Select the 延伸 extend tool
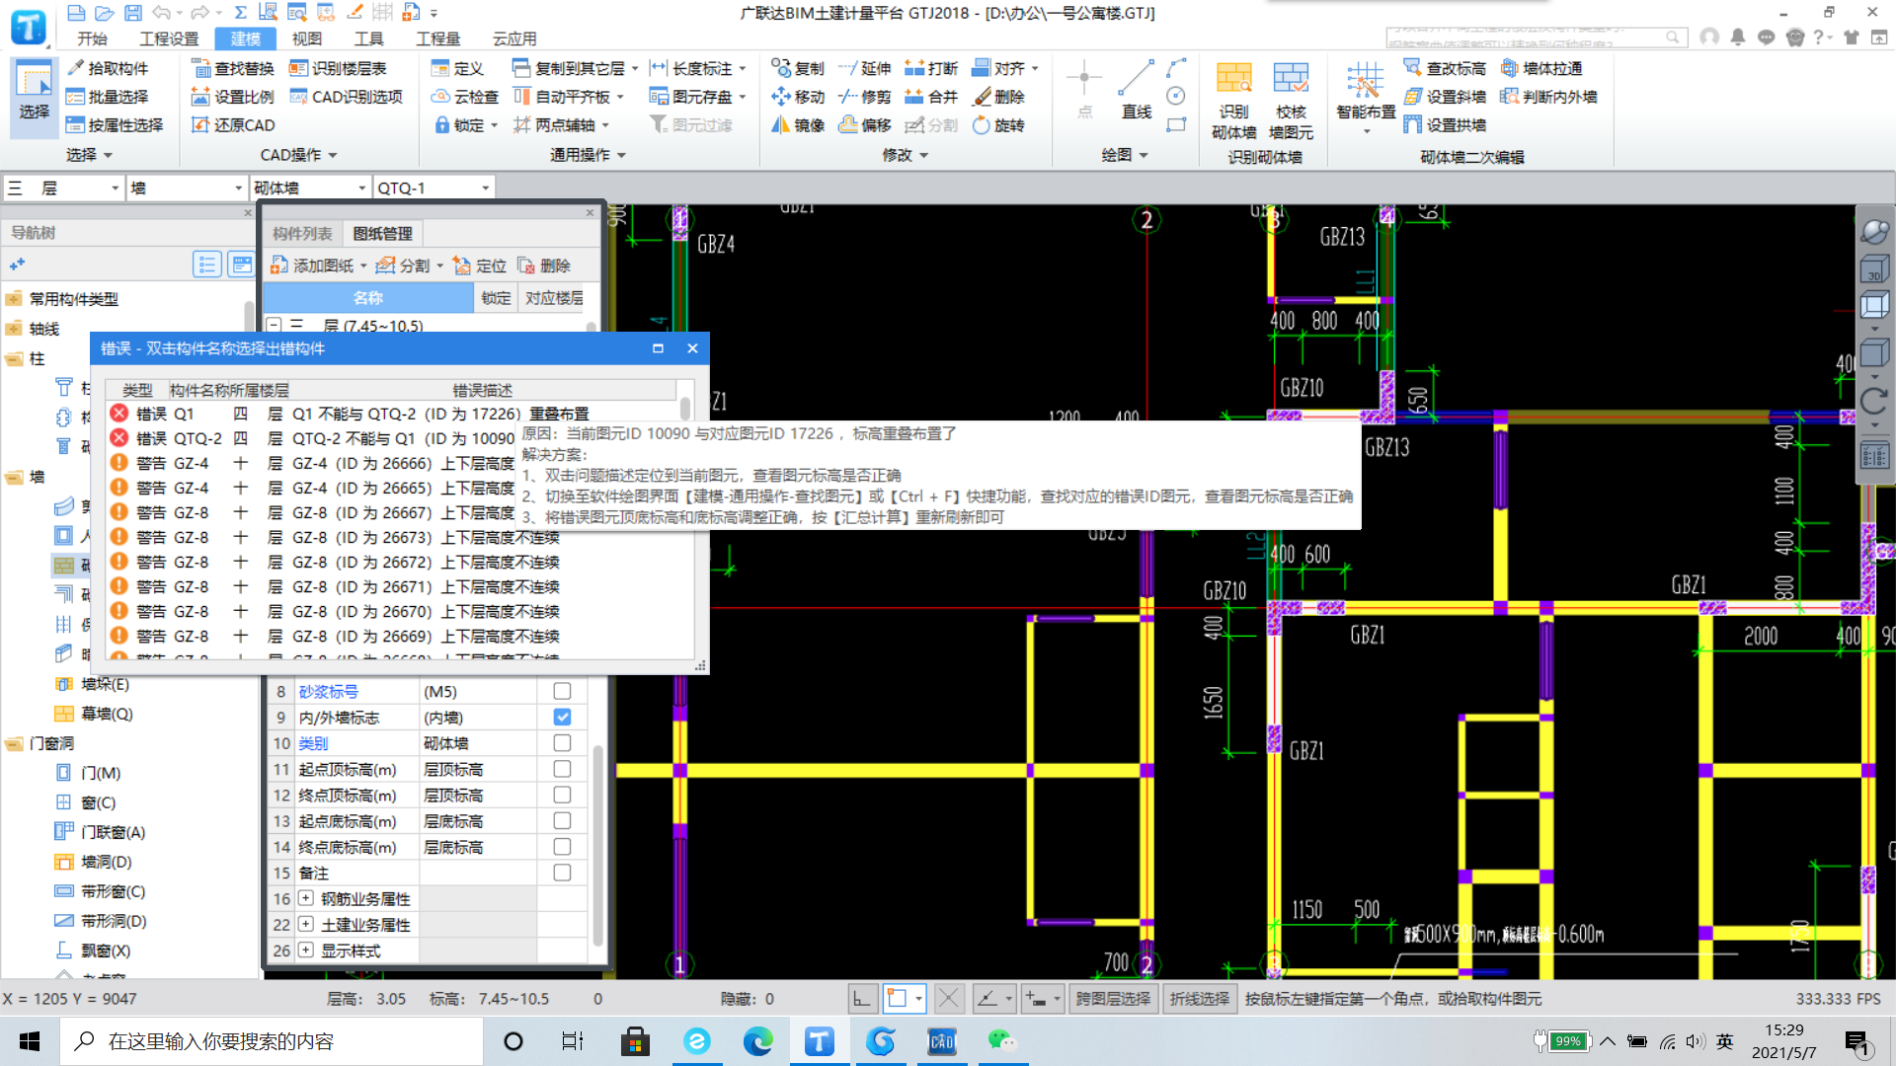The image size is (1896, 1066). pyautogui.click(x=865, y=68)
